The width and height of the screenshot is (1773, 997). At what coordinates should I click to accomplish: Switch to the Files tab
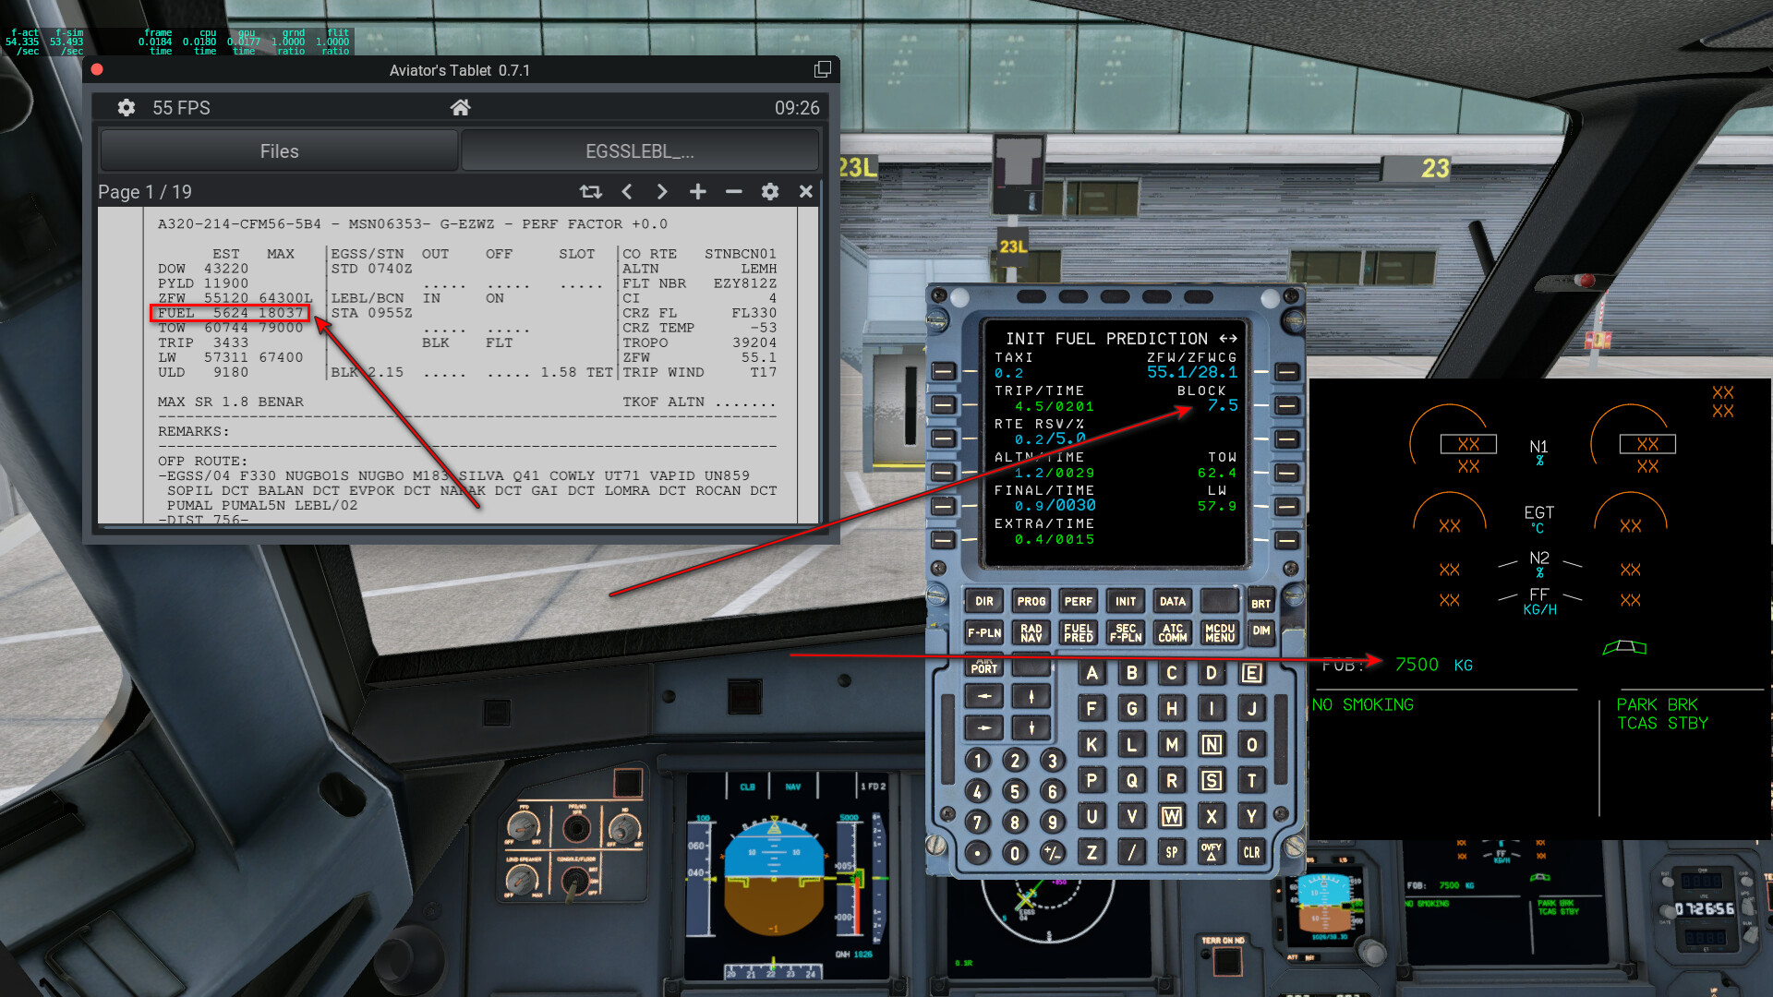(x=279, y=151)
